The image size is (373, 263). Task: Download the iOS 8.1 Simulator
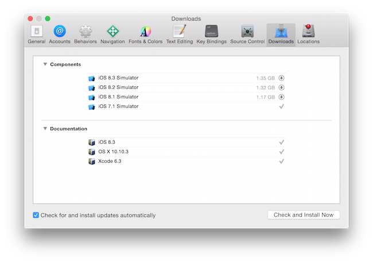point(281,97)
